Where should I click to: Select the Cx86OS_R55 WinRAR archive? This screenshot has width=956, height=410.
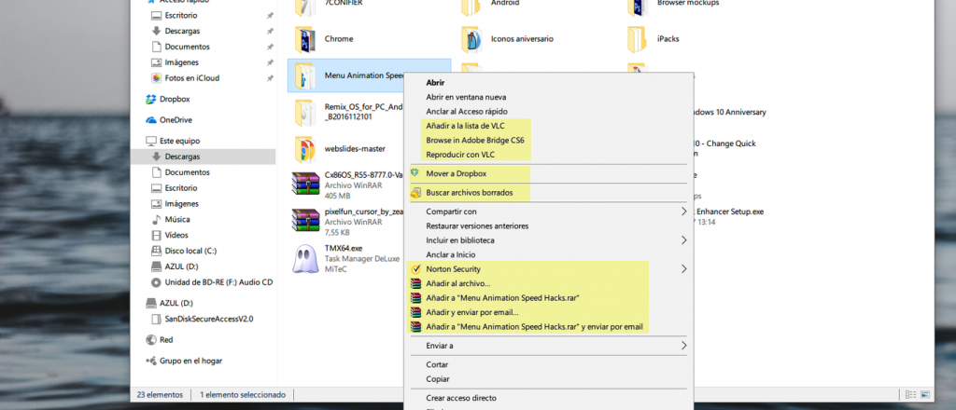tap(349, 184)
